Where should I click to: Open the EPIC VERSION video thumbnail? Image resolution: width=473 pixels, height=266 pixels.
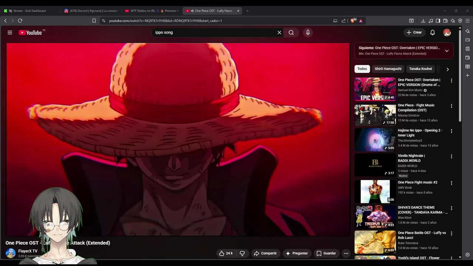[375, 89]
